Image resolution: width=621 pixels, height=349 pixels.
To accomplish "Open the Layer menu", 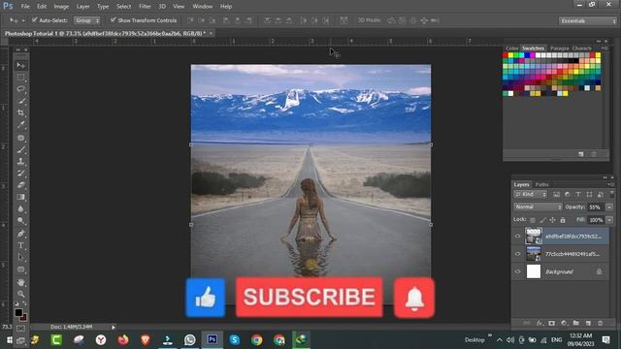I will click(82, 7).
